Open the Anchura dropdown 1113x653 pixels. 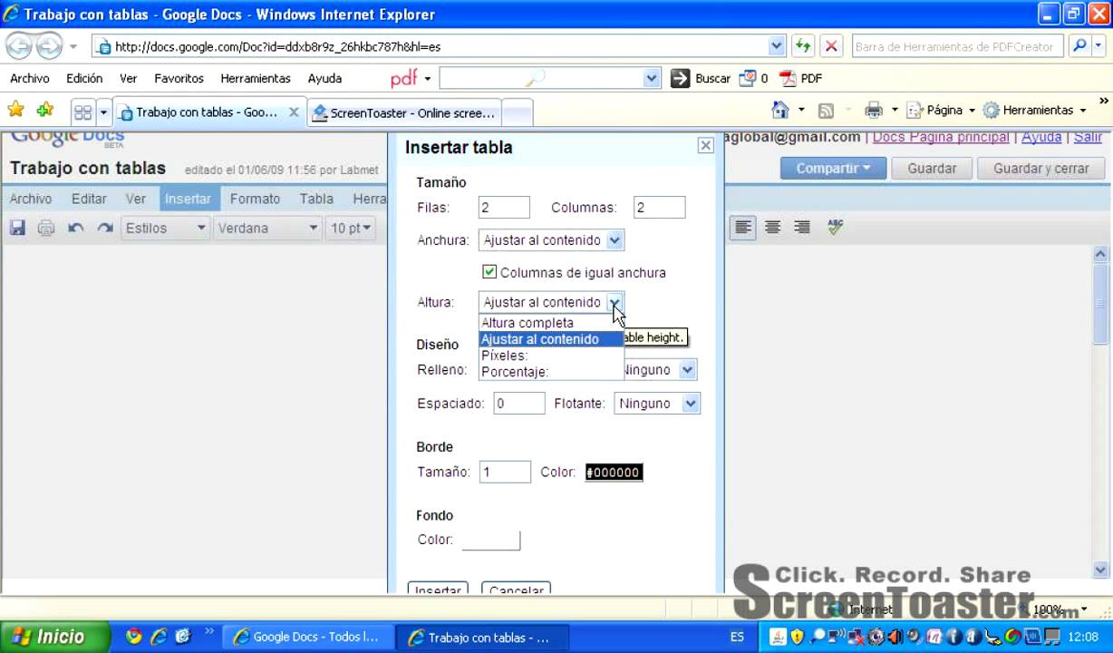point(551,240)
